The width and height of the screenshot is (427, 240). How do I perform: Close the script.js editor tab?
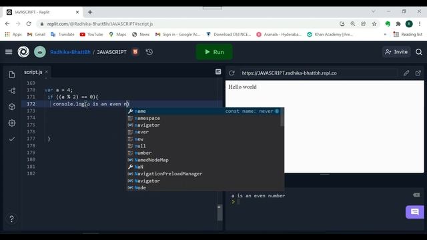47,72
